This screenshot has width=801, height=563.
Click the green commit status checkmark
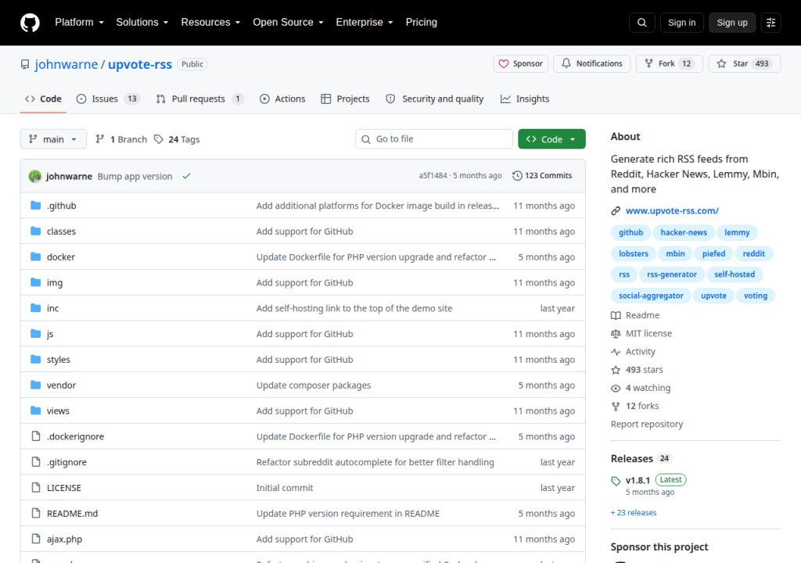pos(186,176)
